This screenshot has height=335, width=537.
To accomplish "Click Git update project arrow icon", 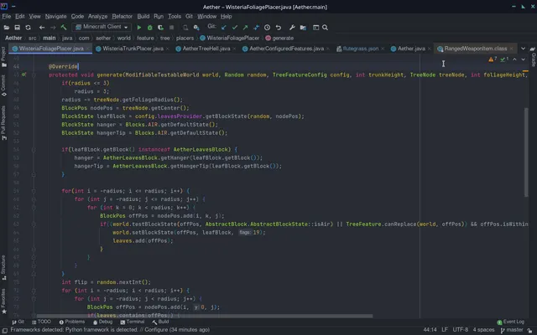I will pos(224,28).
